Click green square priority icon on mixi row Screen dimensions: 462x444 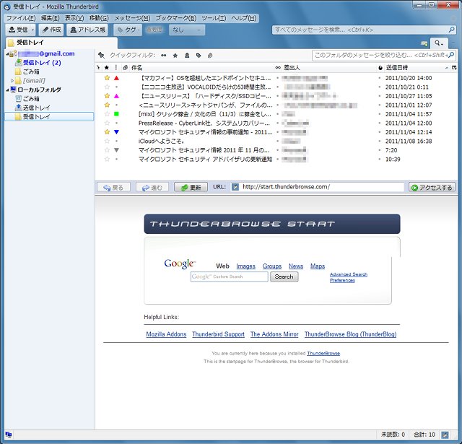coord(116,114)
